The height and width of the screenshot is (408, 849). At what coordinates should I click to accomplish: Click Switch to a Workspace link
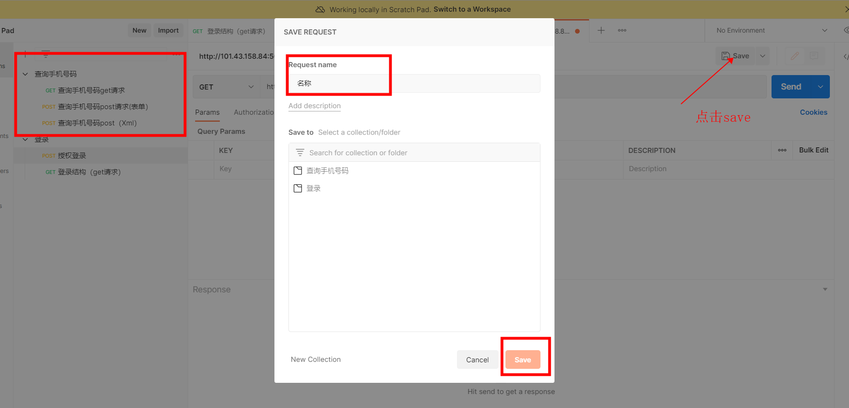pos(472,9)
